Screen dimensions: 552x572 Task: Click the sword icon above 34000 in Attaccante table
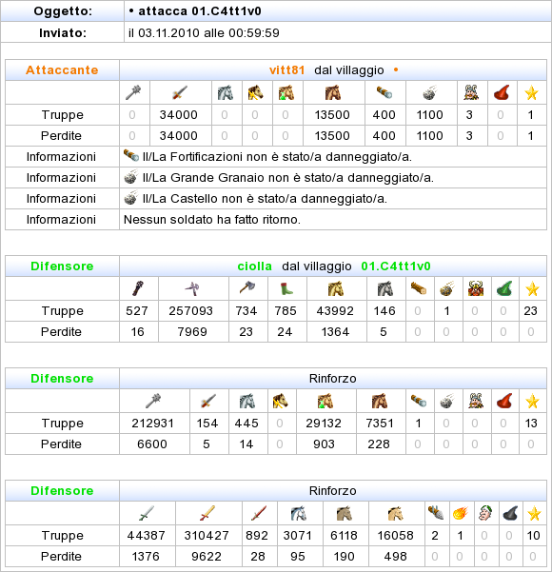tap(180, 92)
